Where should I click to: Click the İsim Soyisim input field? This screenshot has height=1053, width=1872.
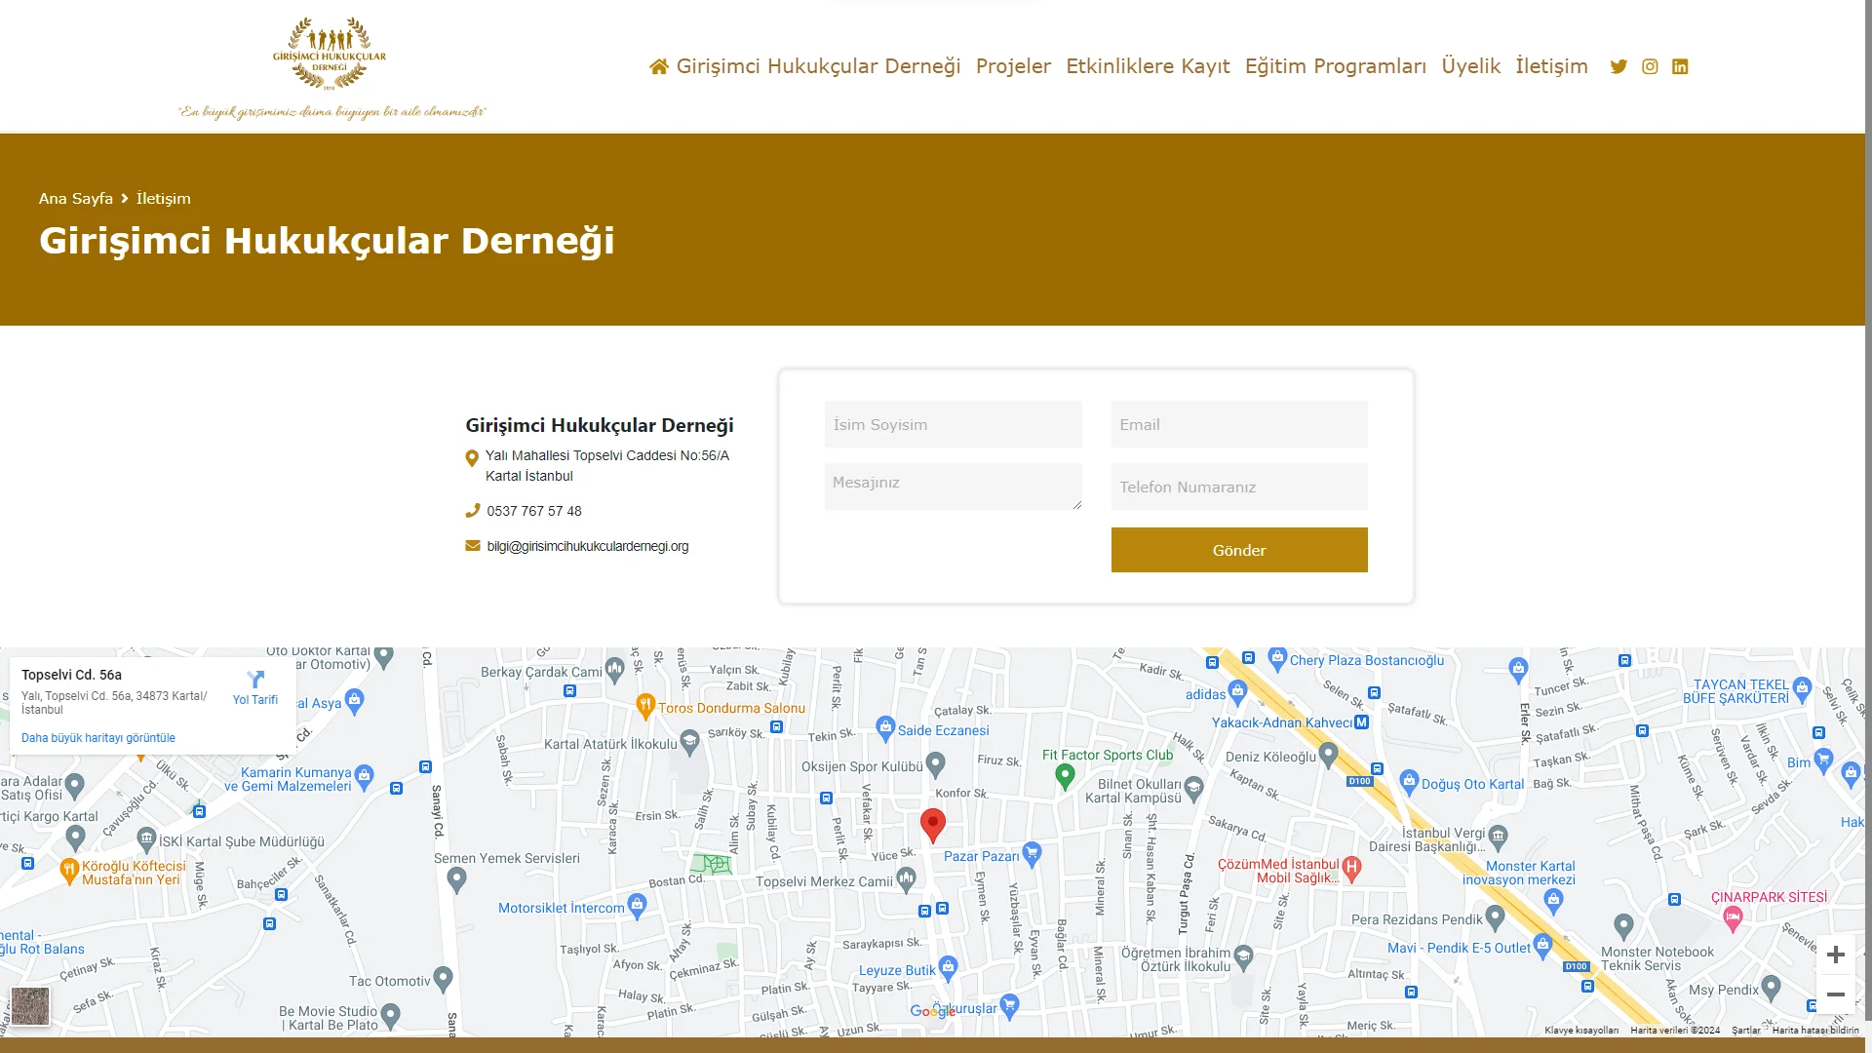(x=953, y=425)
